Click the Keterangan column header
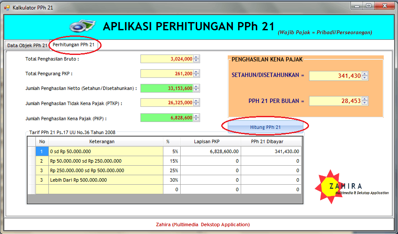Image resolution: width=398 pixels, height=234 pixels. coord(106,141)
